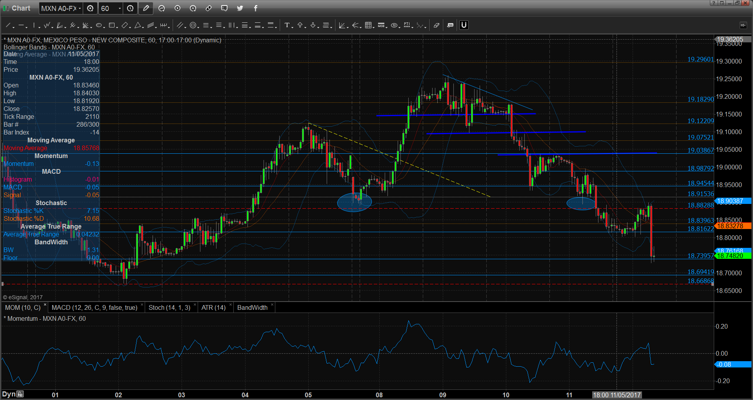Select the parallel lines tool

click(180, 25)
